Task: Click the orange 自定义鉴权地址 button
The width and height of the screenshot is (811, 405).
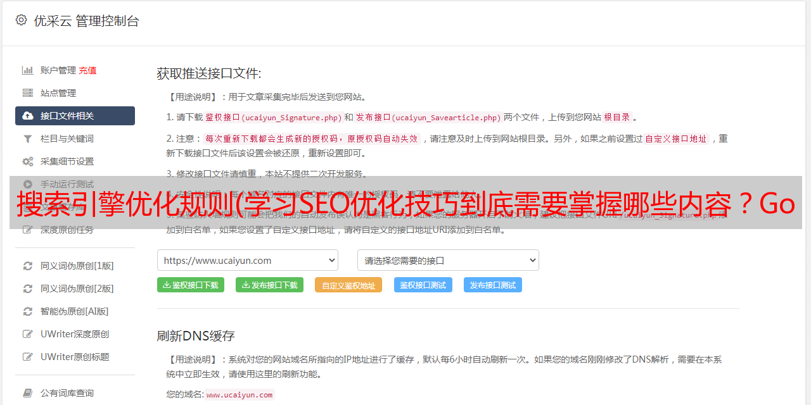Action: pos(348,285)
